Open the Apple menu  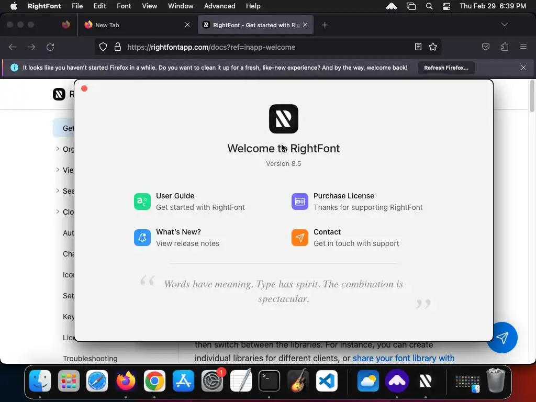point(14,6)
